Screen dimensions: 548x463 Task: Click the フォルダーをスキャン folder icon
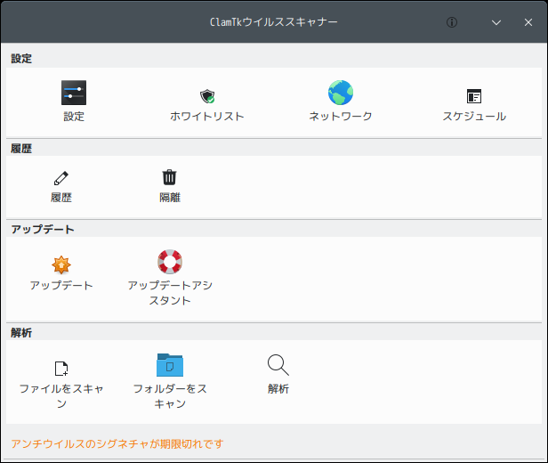[169, 365]
